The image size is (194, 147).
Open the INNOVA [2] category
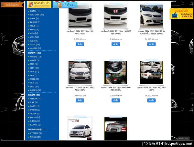(35, 22)
